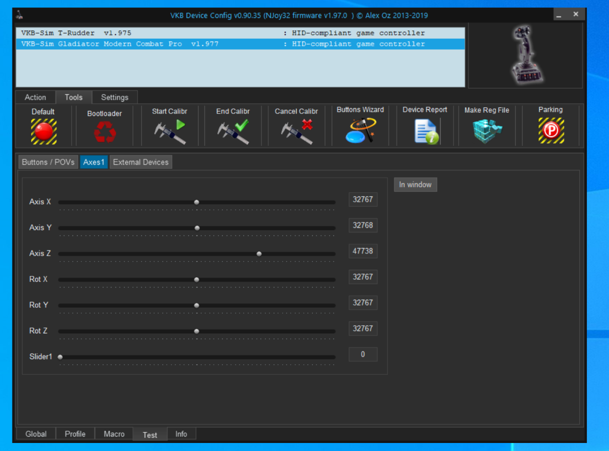The width and height of the screenshot is (609, 451).
Task: Click the Axis X value field 32767
Action: (x=363, y=199)
